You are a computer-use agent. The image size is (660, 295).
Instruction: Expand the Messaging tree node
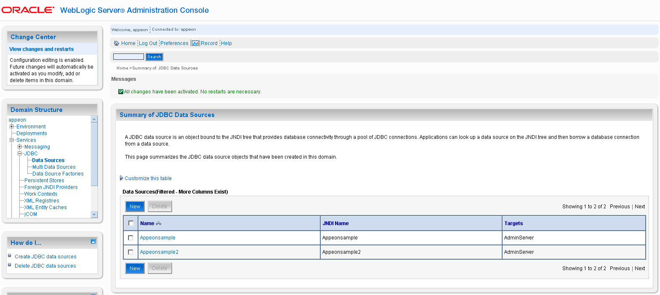[19, 146]
